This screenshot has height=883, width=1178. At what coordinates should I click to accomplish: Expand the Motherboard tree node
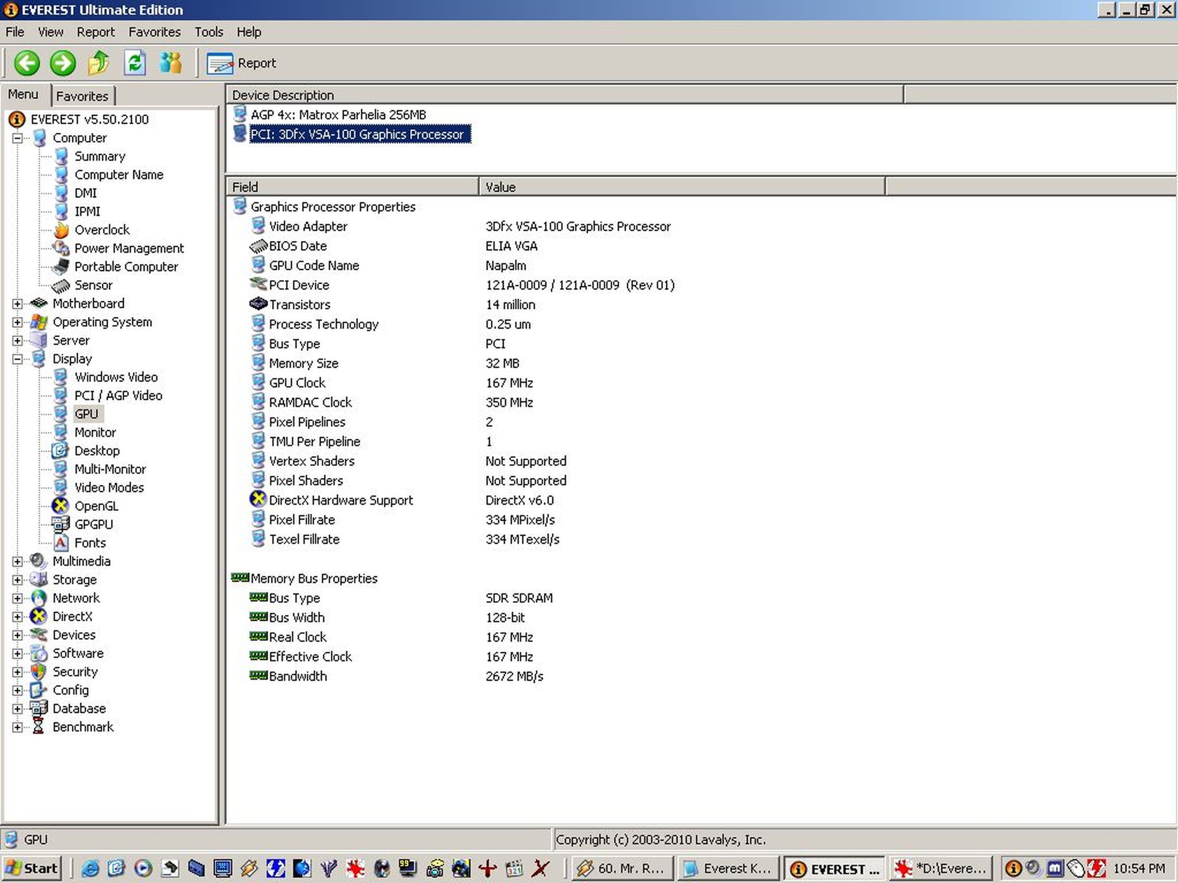pyautogui.click(x=17, y=304)
